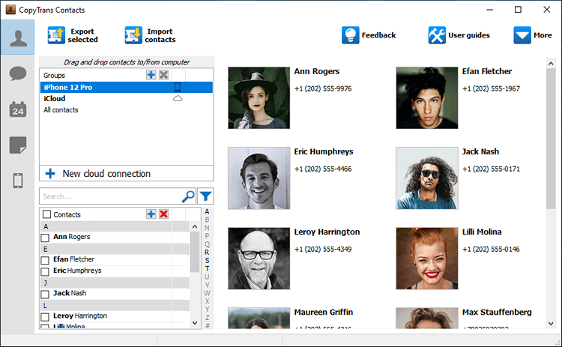Screen dimensions: 562x347
Task: Open the contact filter funnel
Action: [x=205, y=196]
